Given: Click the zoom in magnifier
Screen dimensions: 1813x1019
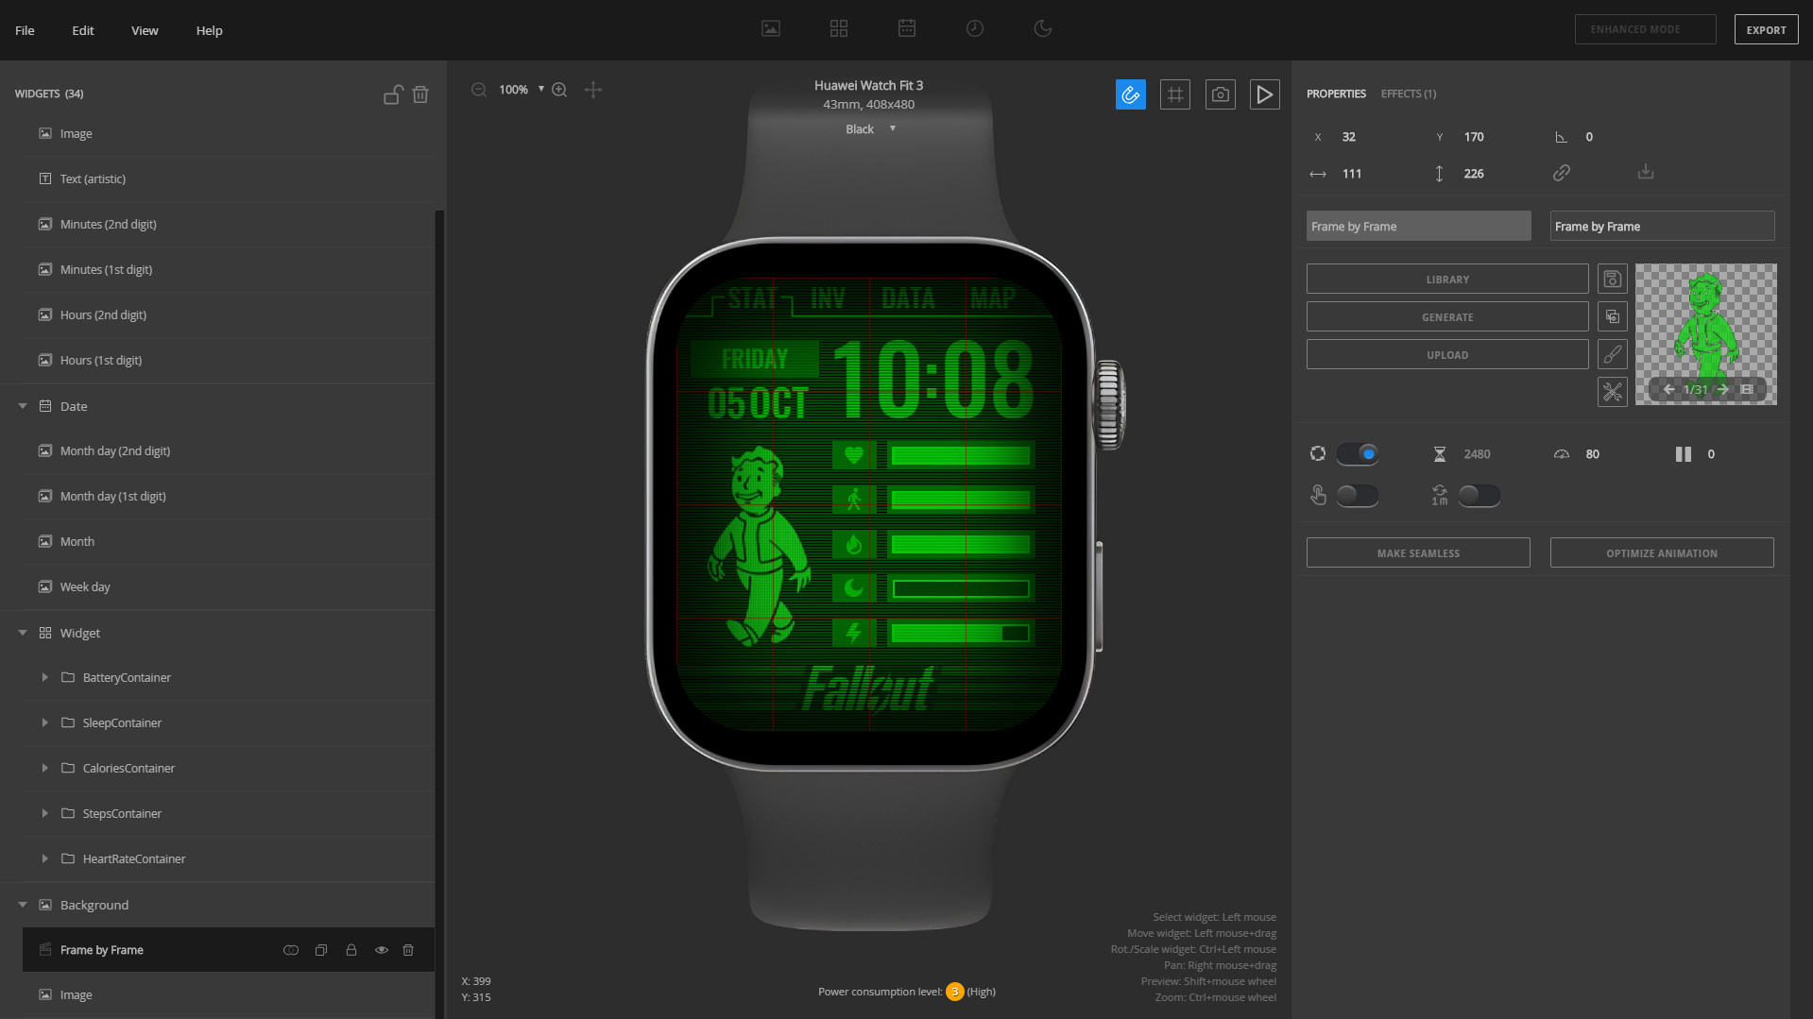Looking at the screenshot, I should tap(559, 90).
